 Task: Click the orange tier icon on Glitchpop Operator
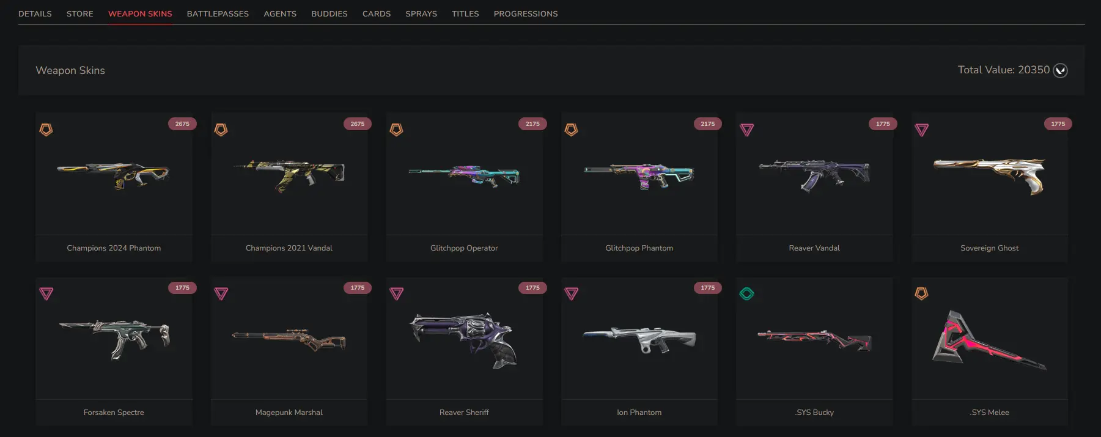396,130
